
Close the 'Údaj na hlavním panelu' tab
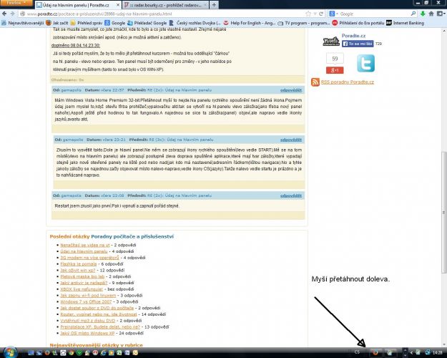coord(118,5)
